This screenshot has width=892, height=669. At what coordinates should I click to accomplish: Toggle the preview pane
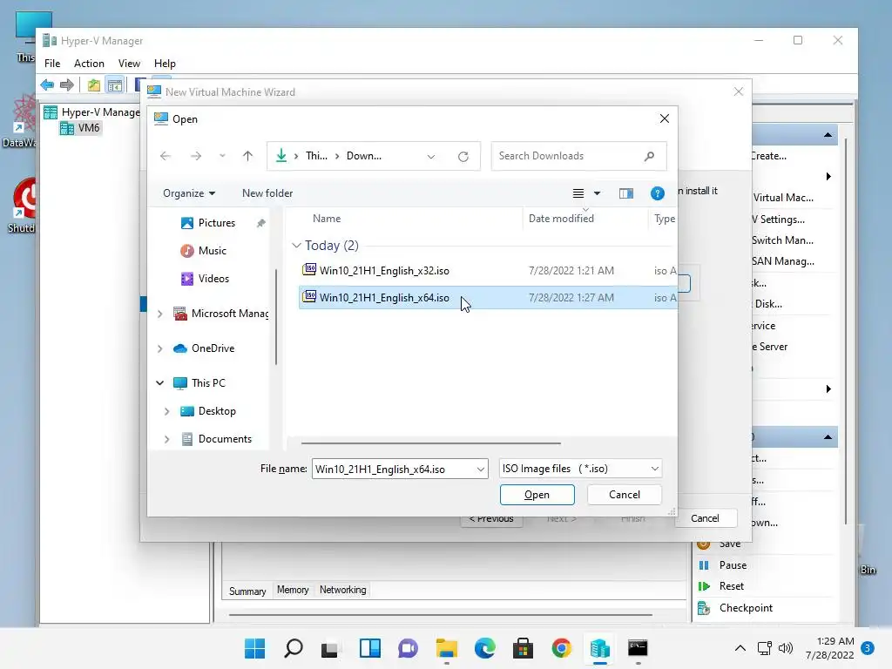(x=625, y=193)
